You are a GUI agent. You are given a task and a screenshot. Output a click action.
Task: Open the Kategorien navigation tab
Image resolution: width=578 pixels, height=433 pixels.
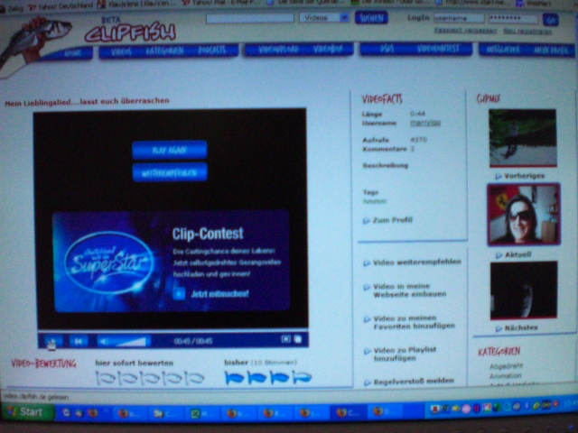(164, 51)
